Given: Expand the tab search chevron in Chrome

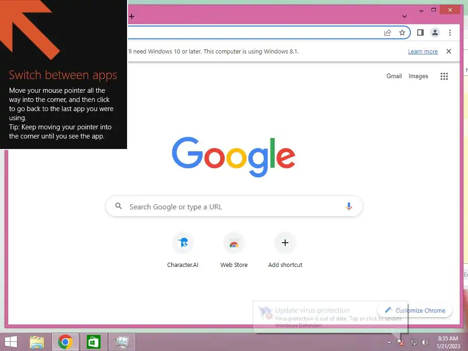Looking at the screenshot, I should (x=404, y=16).
